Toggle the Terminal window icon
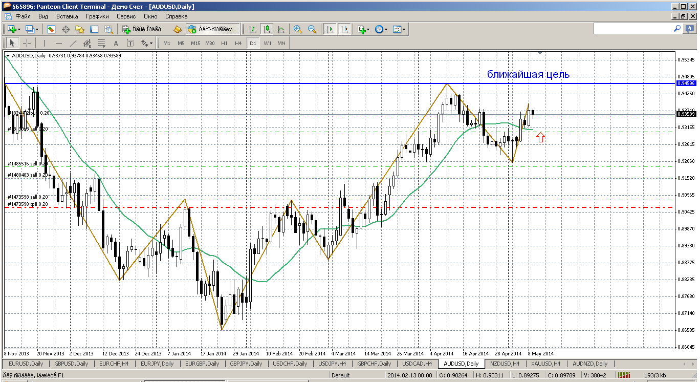 point(94,29)
